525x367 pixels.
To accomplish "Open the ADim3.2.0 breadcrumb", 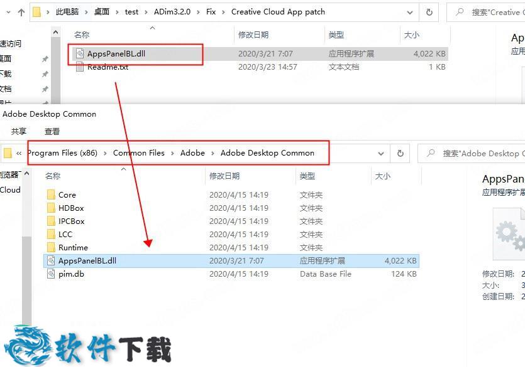I will tap(172, 12).
